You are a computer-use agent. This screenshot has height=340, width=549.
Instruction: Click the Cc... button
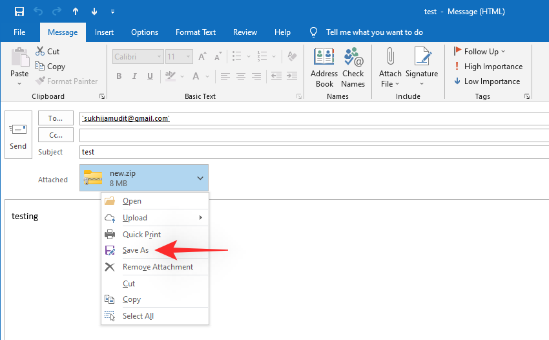tap(56, 135)
